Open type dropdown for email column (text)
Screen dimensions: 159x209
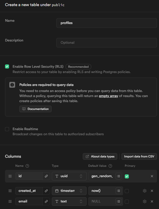point(69,201)
